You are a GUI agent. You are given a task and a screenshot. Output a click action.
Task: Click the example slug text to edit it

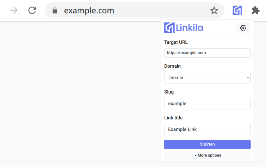pyautogui.click(x=177, y=104)
